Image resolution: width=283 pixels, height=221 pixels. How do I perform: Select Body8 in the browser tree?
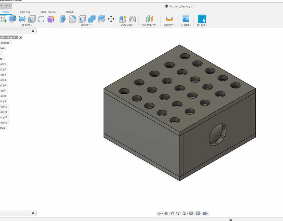pos(3,96)
